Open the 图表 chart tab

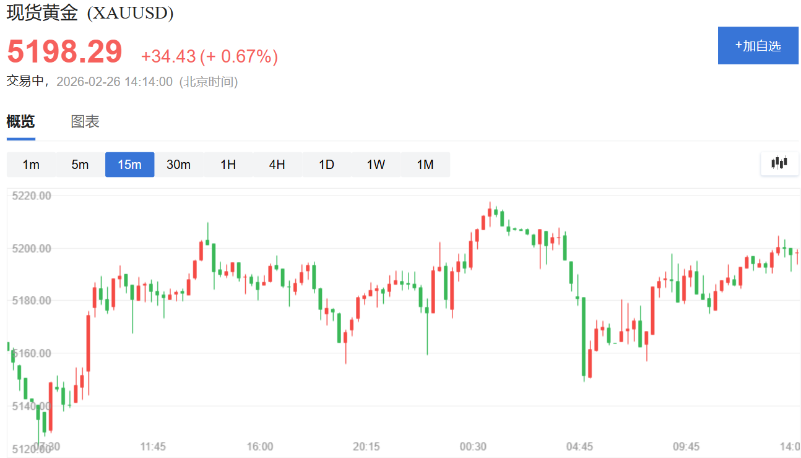[x=85, y=122]
